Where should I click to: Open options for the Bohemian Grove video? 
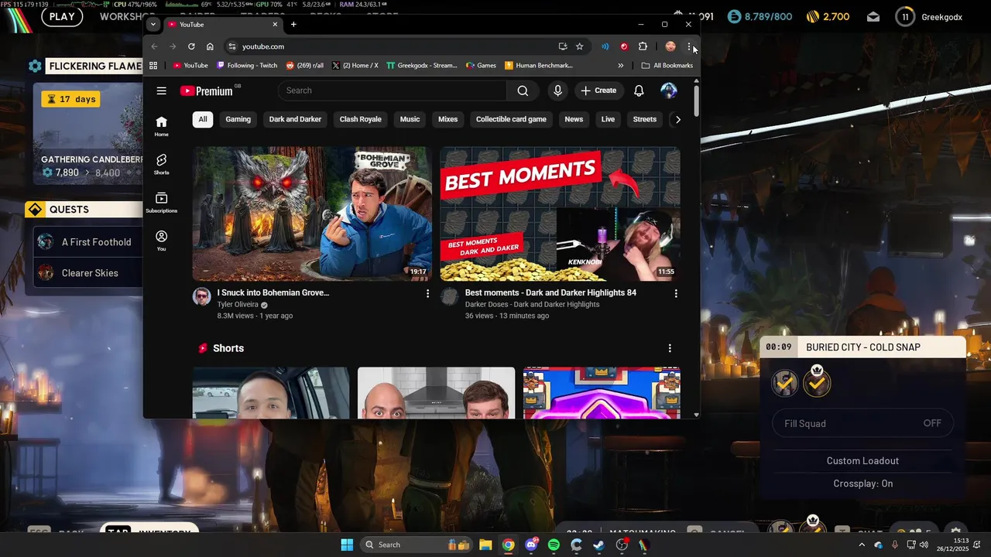(x=427, y=294)
